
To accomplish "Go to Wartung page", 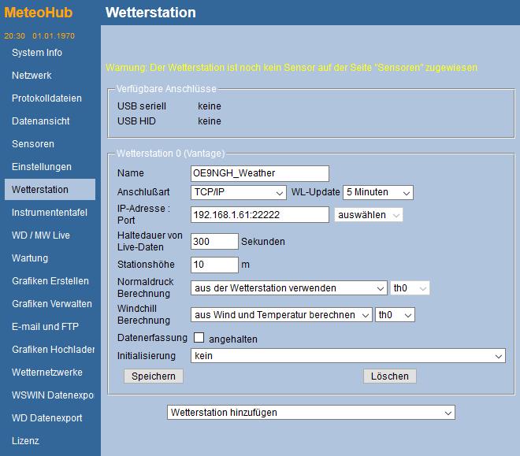I will (x=30, y=258).
